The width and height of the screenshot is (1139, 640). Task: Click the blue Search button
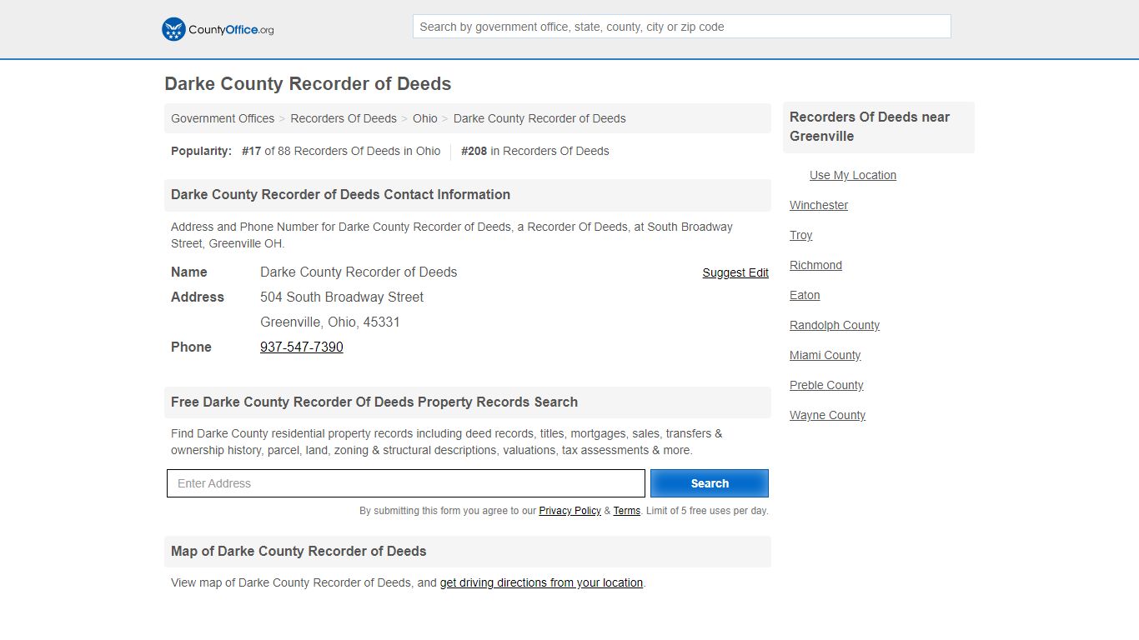pos(710,483)
